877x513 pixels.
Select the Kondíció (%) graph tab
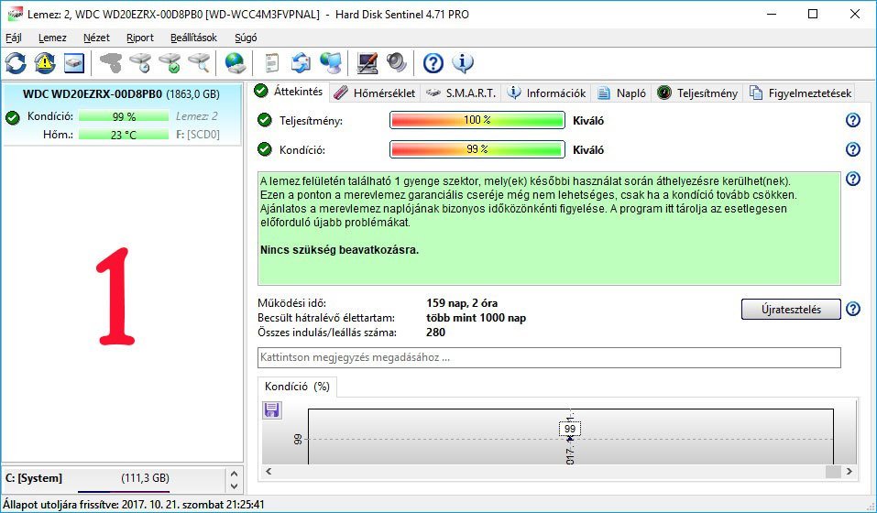(x=297, y=387)
